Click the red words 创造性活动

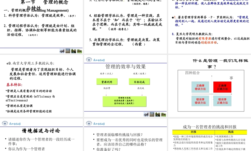click(x=209, y=42)
